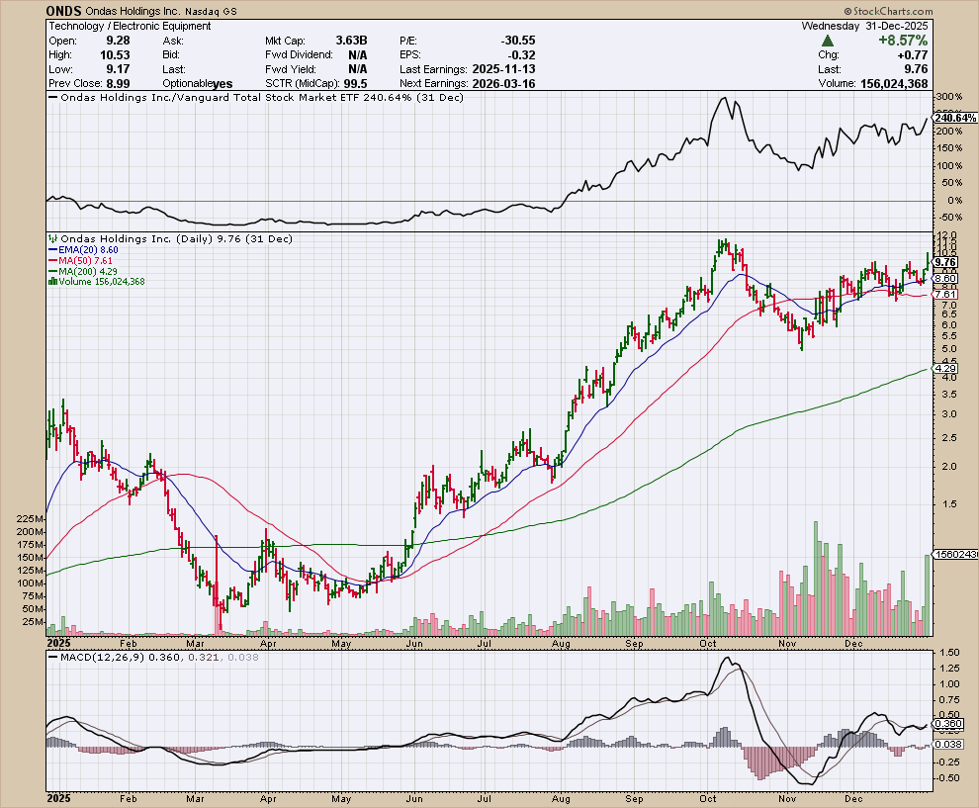Click the 300% relative strength scale label
The height and width of the screenshot is (808, 979).
tap(949, 97)
